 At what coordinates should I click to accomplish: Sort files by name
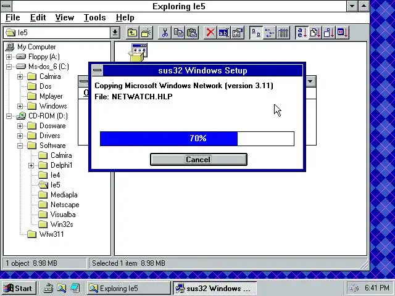click(x=302, y=33)
